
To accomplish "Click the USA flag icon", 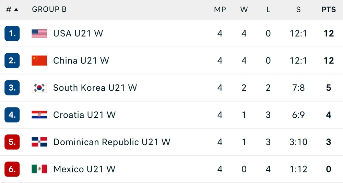I will tap(39, 34).
